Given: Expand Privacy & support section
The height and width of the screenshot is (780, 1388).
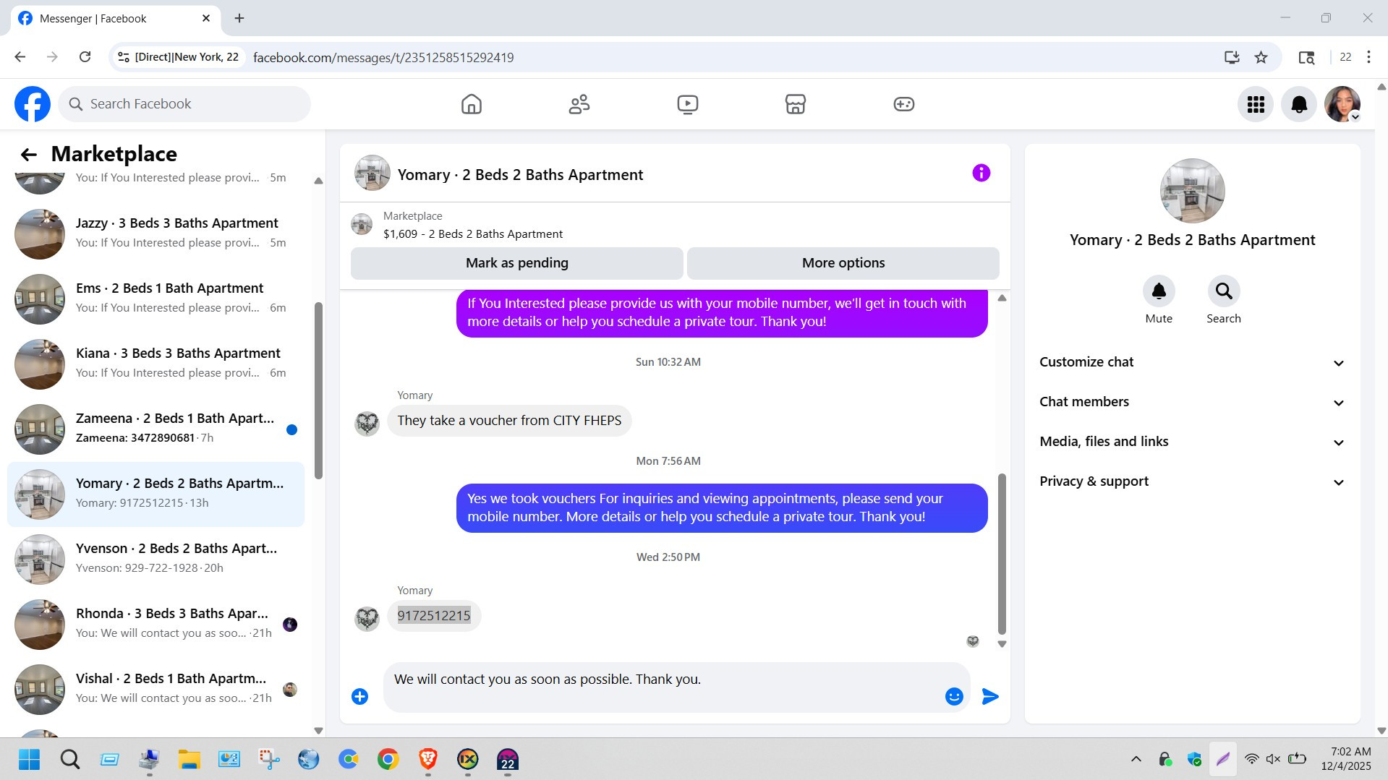Looking at the screenshot, I should pos(1192,481).
